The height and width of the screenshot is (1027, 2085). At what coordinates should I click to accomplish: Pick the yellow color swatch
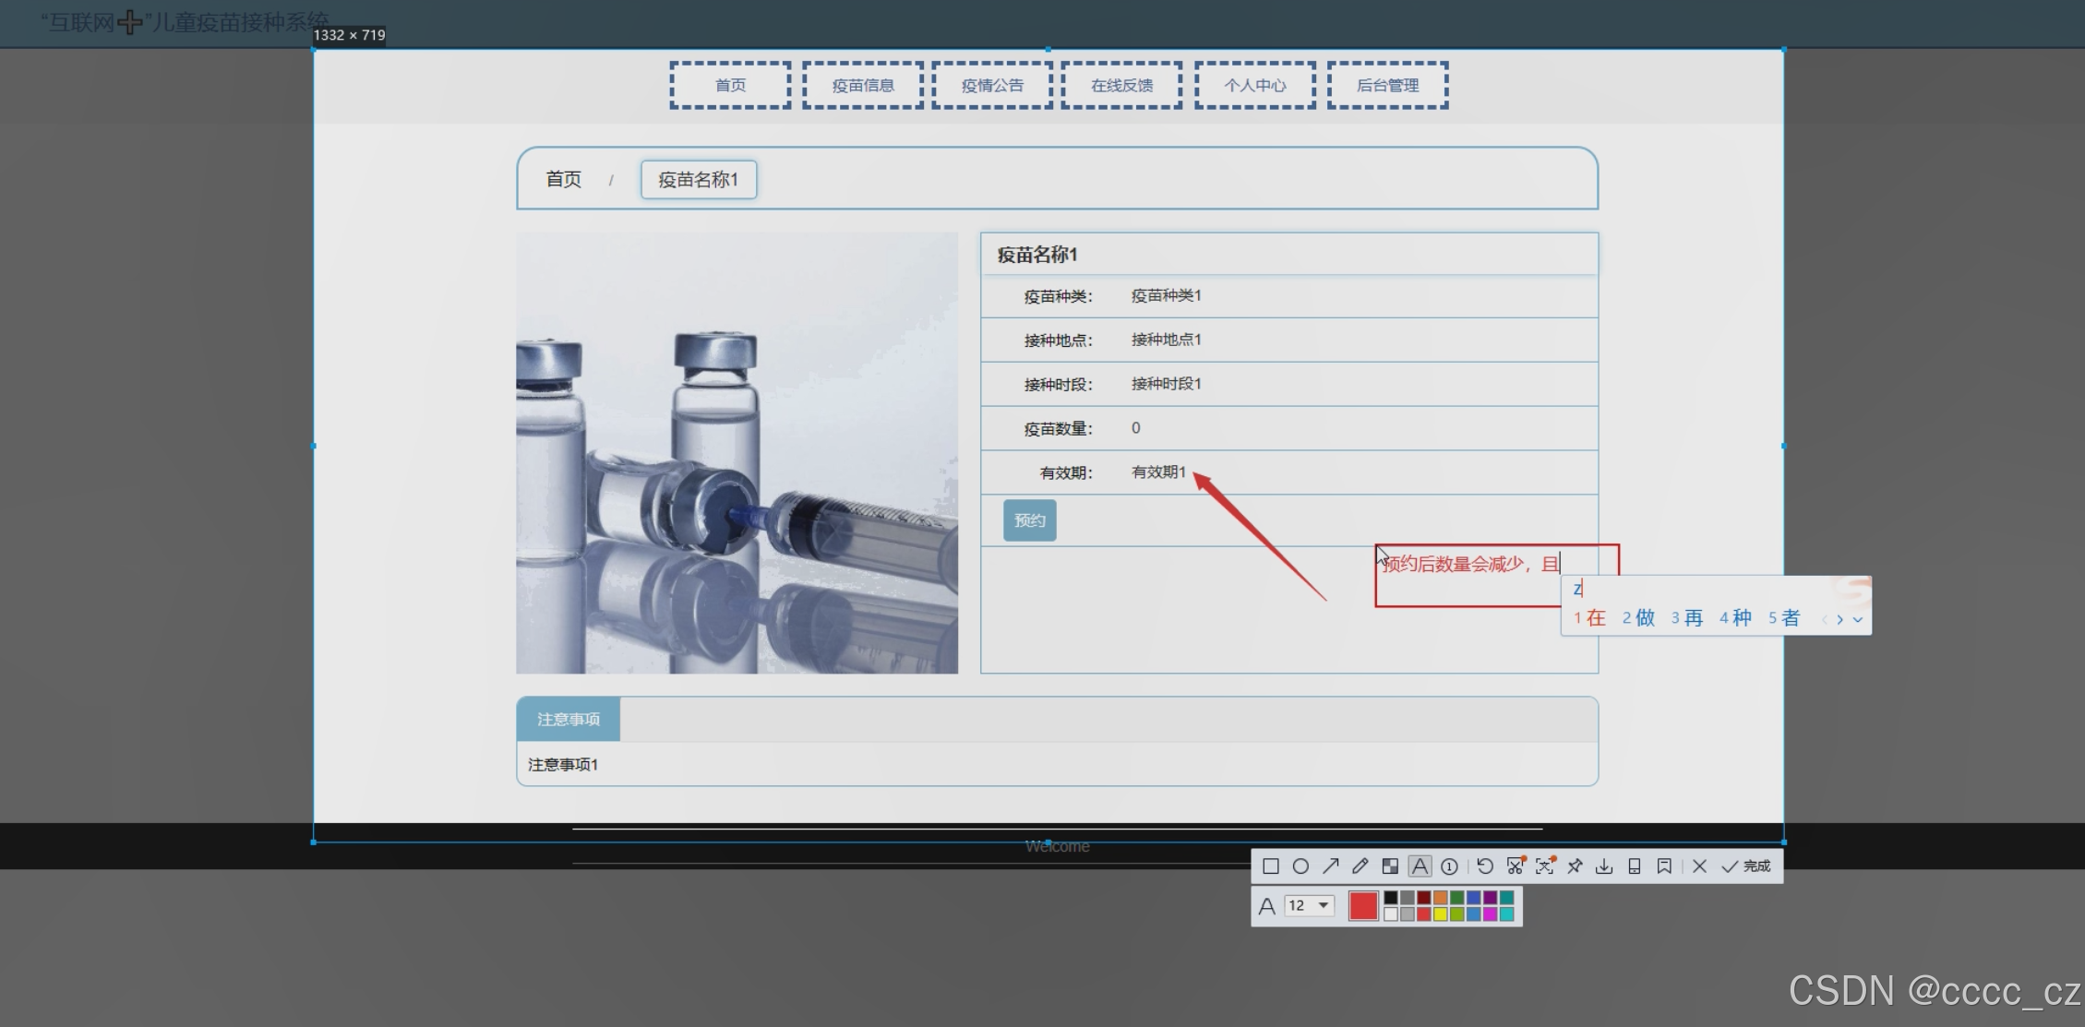(1440, 914)
